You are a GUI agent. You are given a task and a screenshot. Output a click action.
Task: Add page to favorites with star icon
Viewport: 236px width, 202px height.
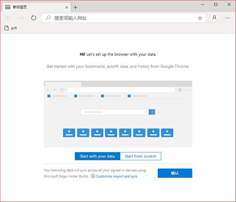200,18
